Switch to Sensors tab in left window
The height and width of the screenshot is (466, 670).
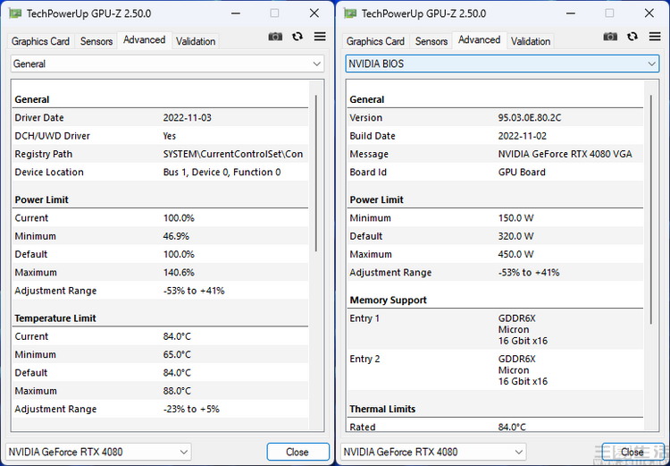click(96, 41)
